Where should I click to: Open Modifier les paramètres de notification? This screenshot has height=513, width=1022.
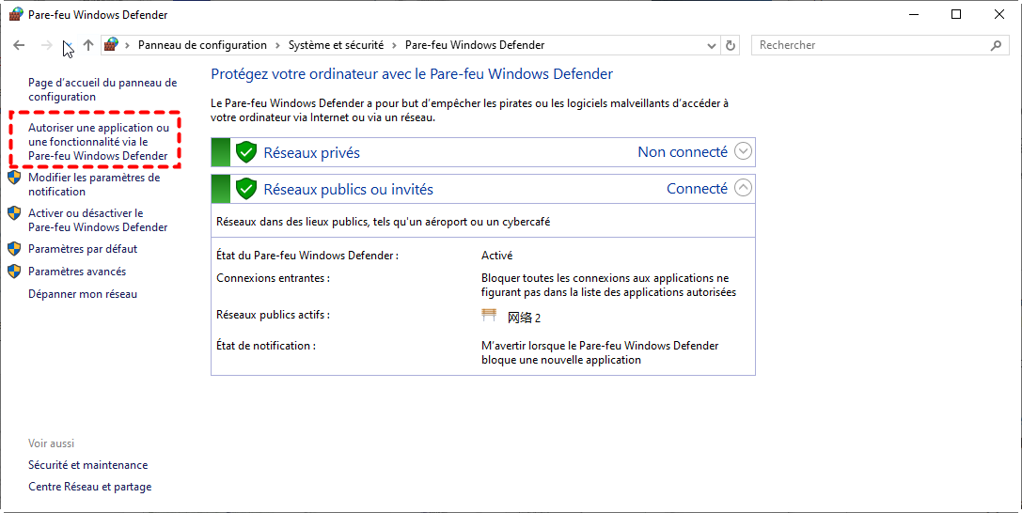[93, 184]
